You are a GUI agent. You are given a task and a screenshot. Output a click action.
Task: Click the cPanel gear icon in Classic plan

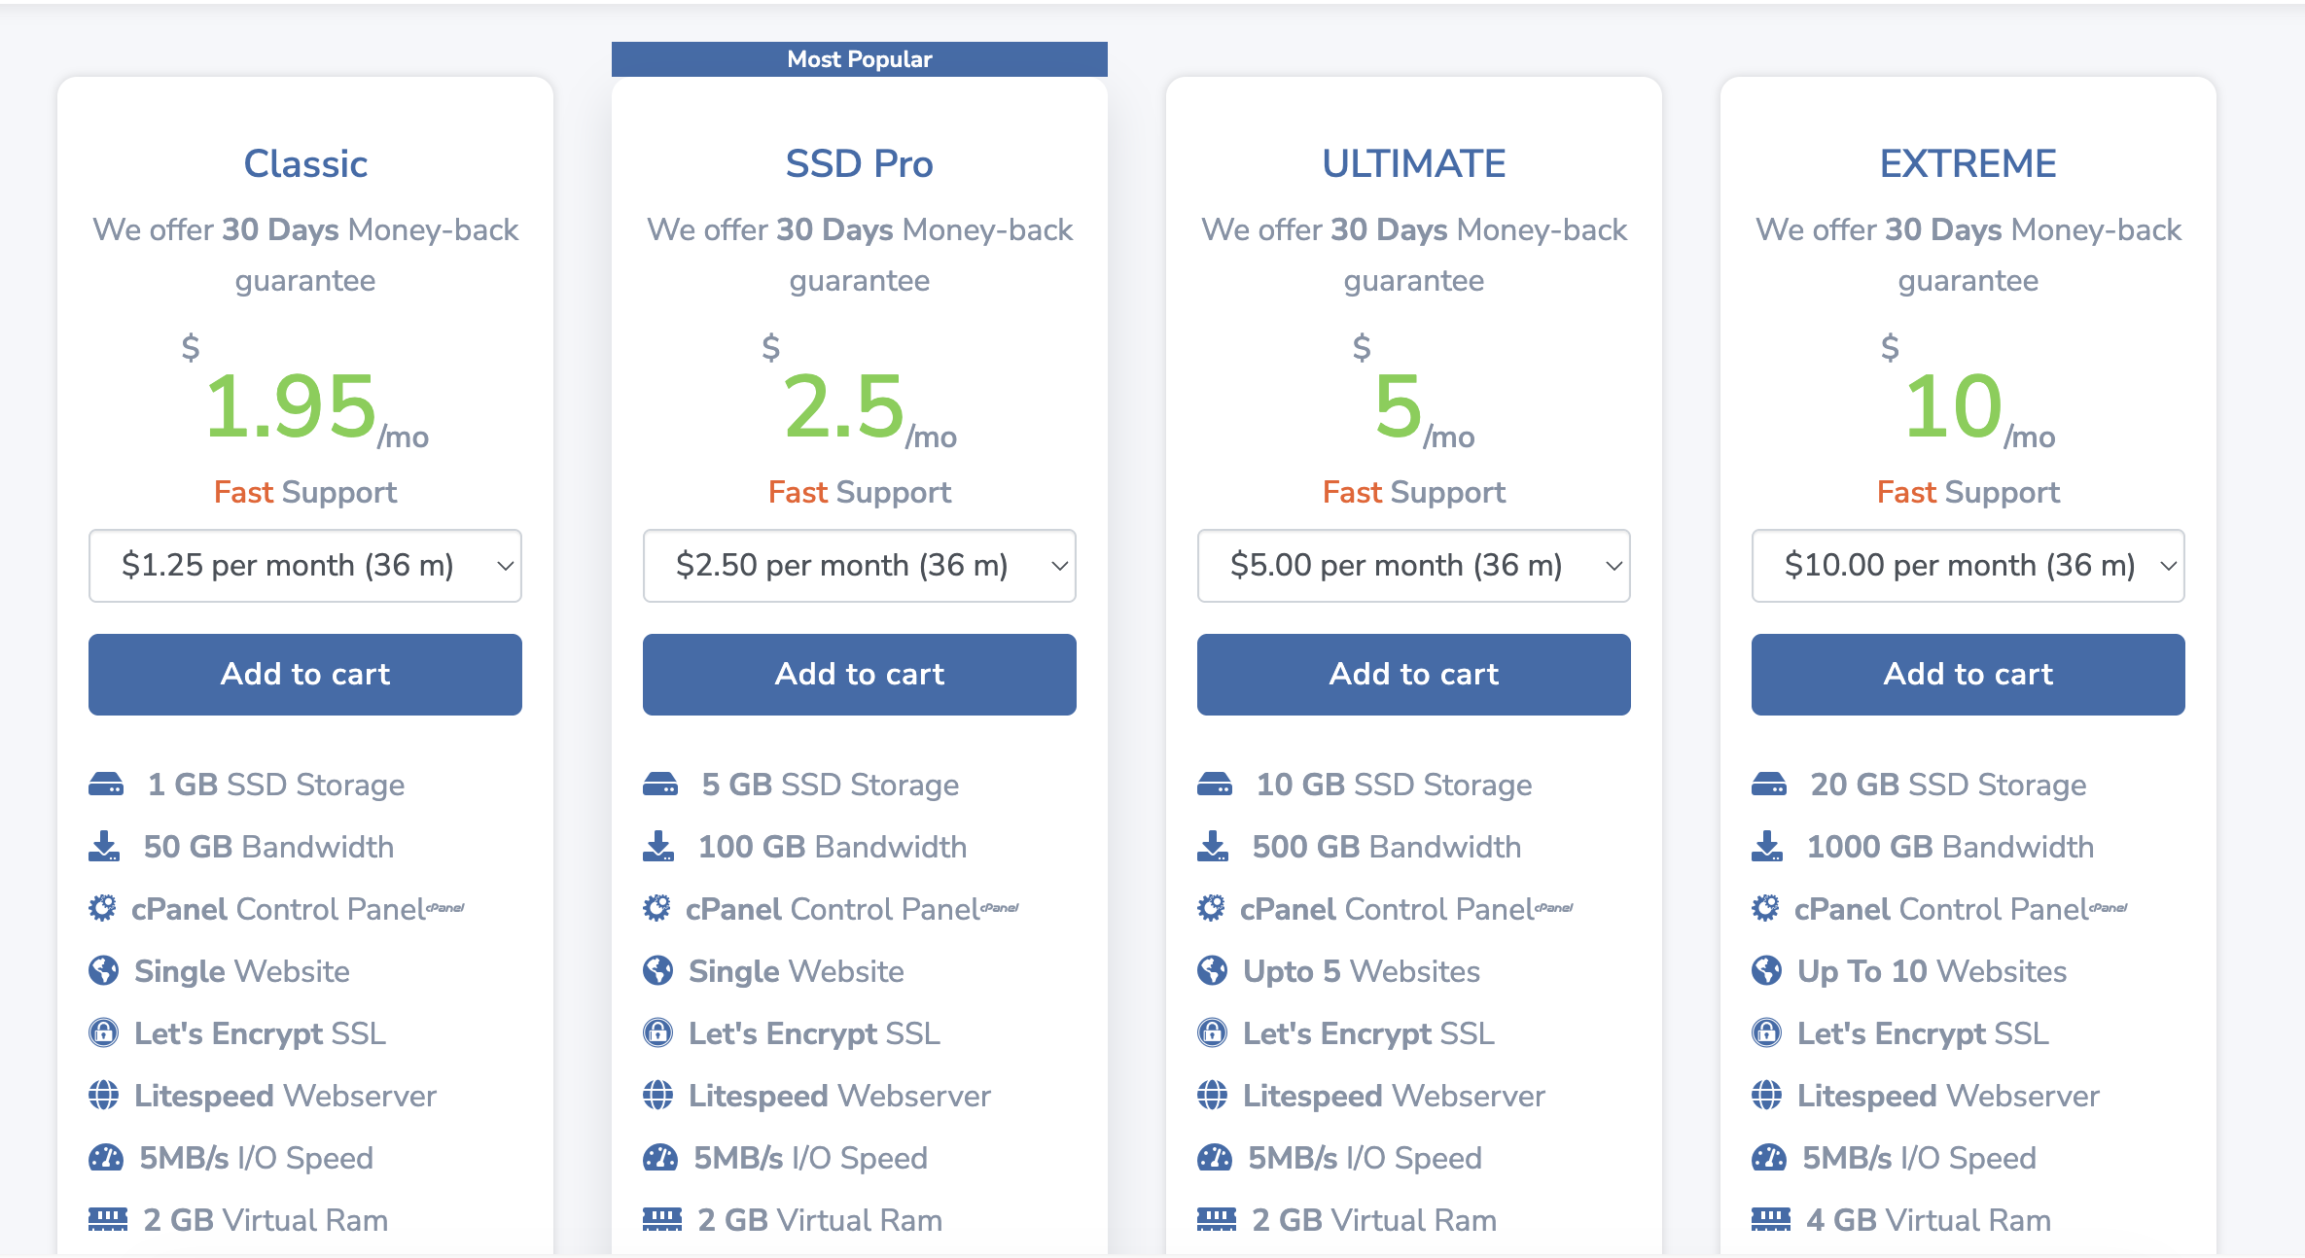coord(102,908)
